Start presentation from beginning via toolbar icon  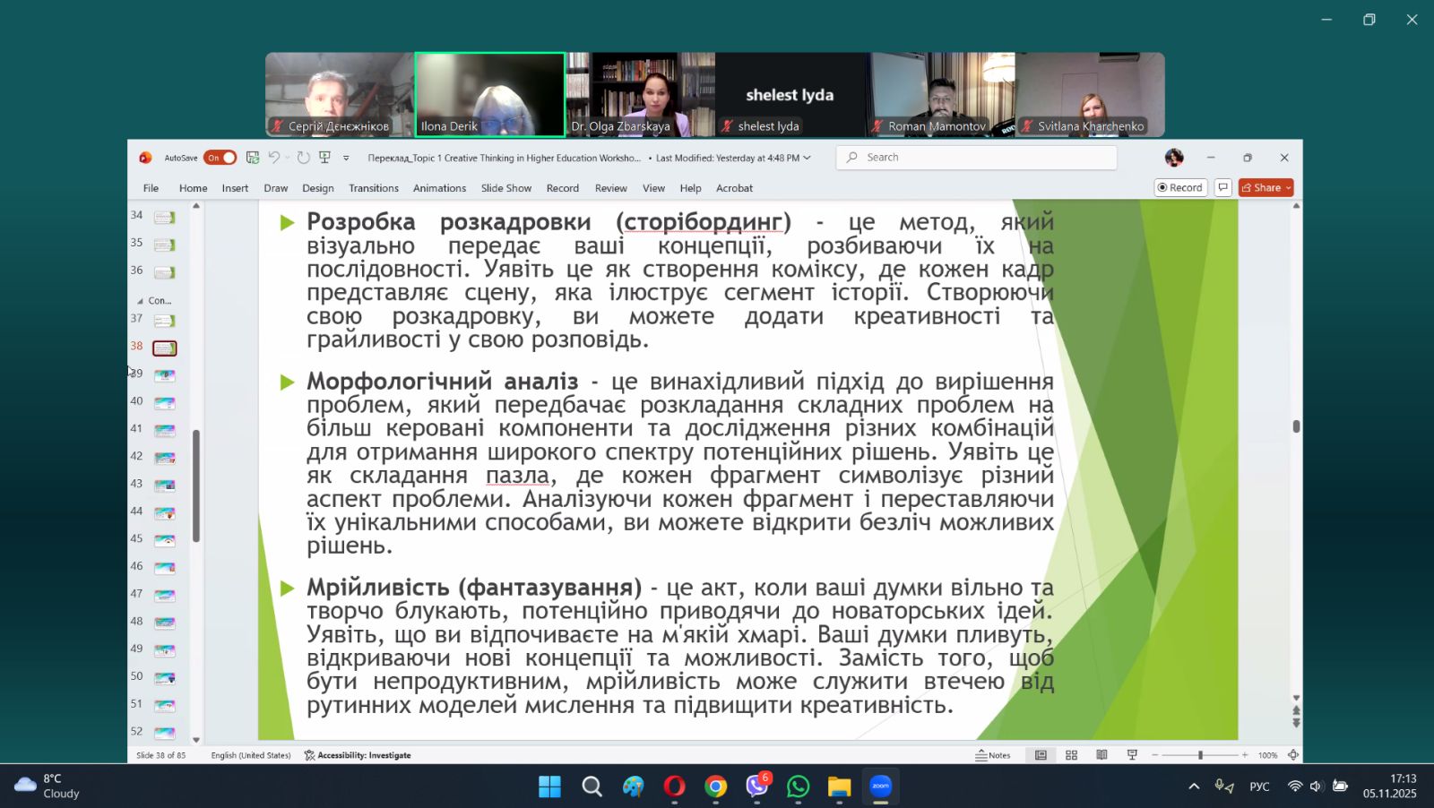coord(324,158)
